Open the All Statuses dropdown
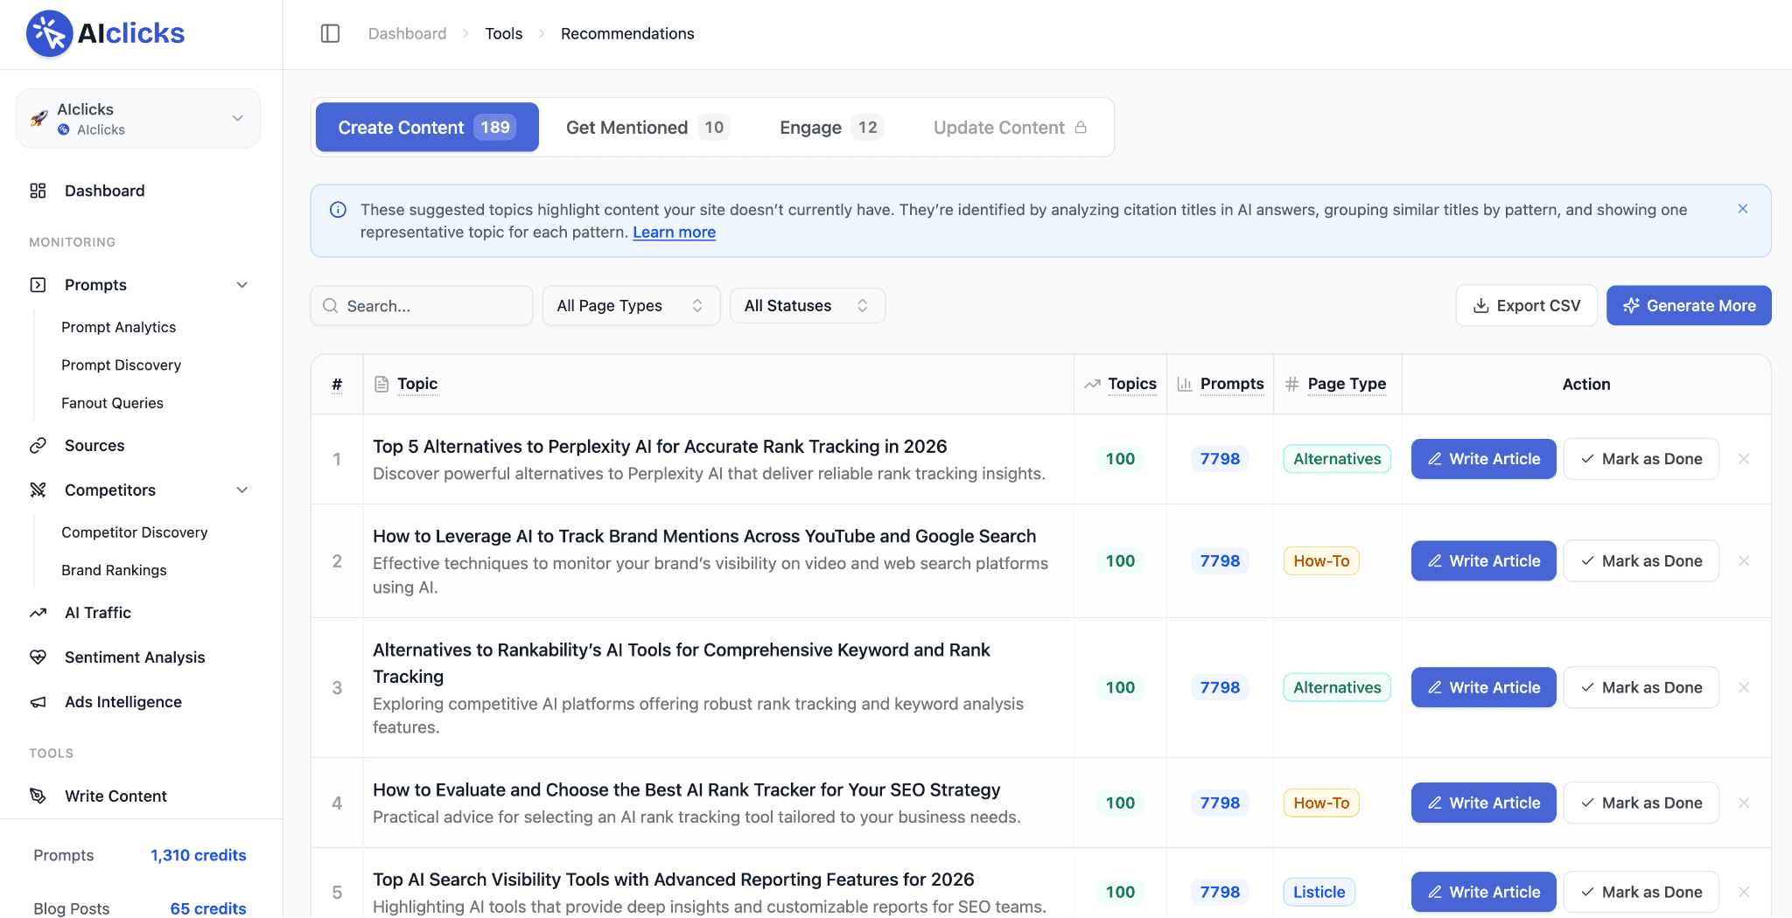 [807, 306]
